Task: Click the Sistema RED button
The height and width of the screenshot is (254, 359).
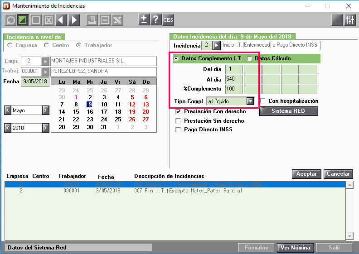Action: tap(288, 111)
